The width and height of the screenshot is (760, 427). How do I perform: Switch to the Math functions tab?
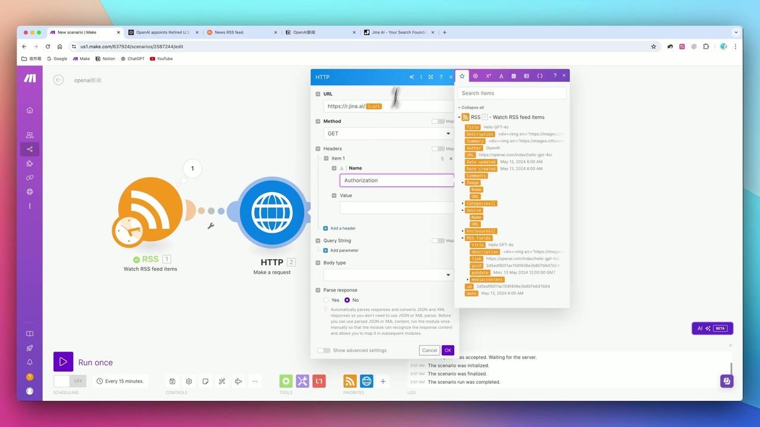point(488,76)
